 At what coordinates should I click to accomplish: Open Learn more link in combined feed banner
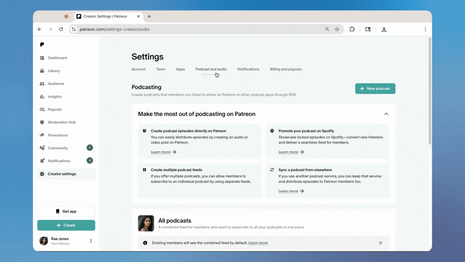tap(258, 243)
